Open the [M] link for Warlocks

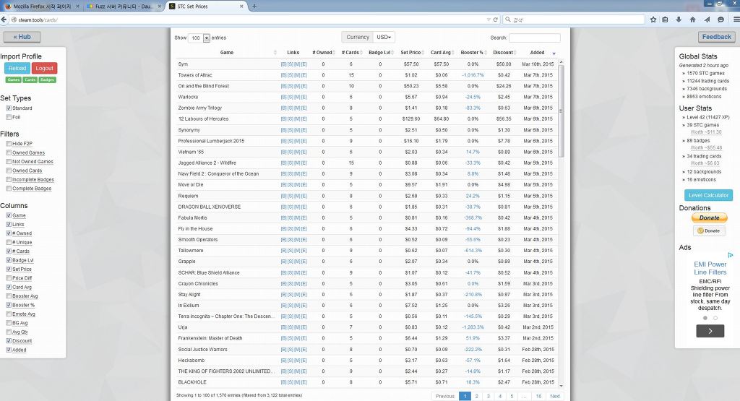pos(297,97)
